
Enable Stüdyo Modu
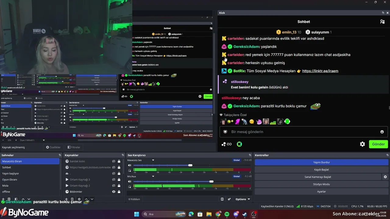tap(321, 184)
